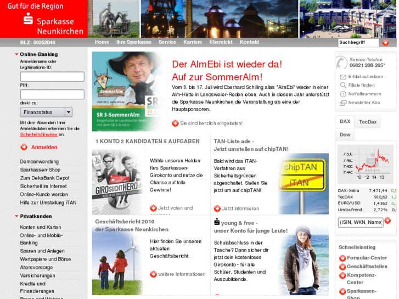
Task: Click red arrow before weitere Informationen
Action: point(153,274)
